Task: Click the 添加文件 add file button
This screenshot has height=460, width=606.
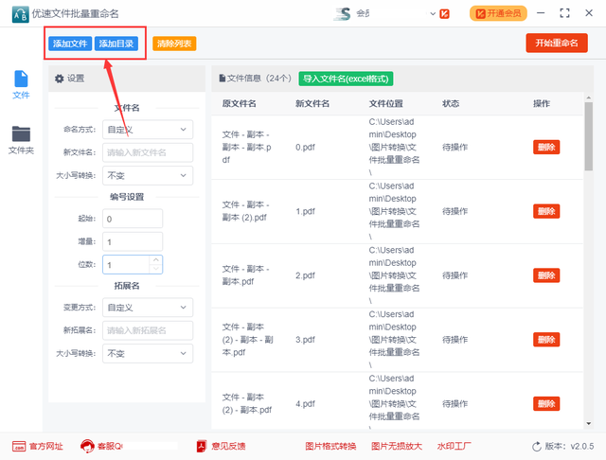Action: coord(70,44)
